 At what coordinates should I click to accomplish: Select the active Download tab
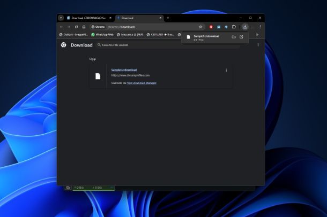[139, 18]
